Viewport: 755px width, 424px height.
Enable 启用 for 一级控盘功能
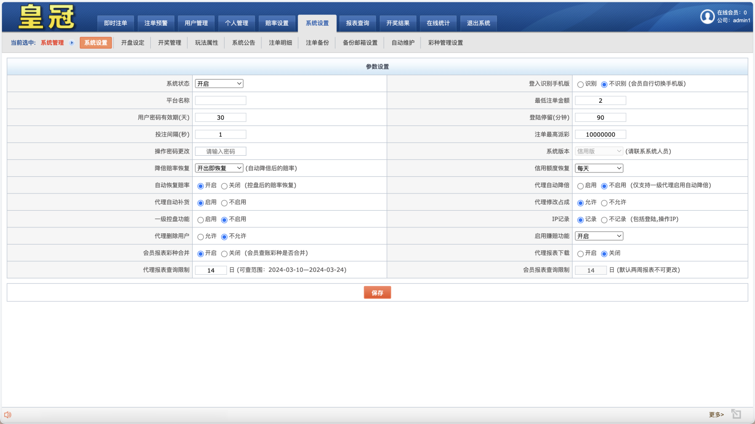(200, 219)
